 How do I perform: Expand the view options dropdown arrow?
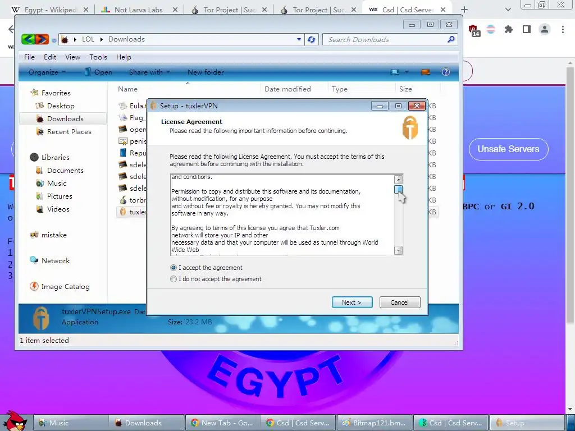click(x=407, y=72)
